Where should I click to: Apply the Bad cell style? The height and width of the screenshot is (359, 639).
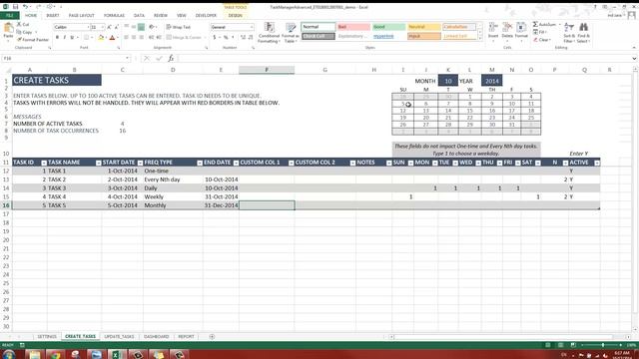353,27
